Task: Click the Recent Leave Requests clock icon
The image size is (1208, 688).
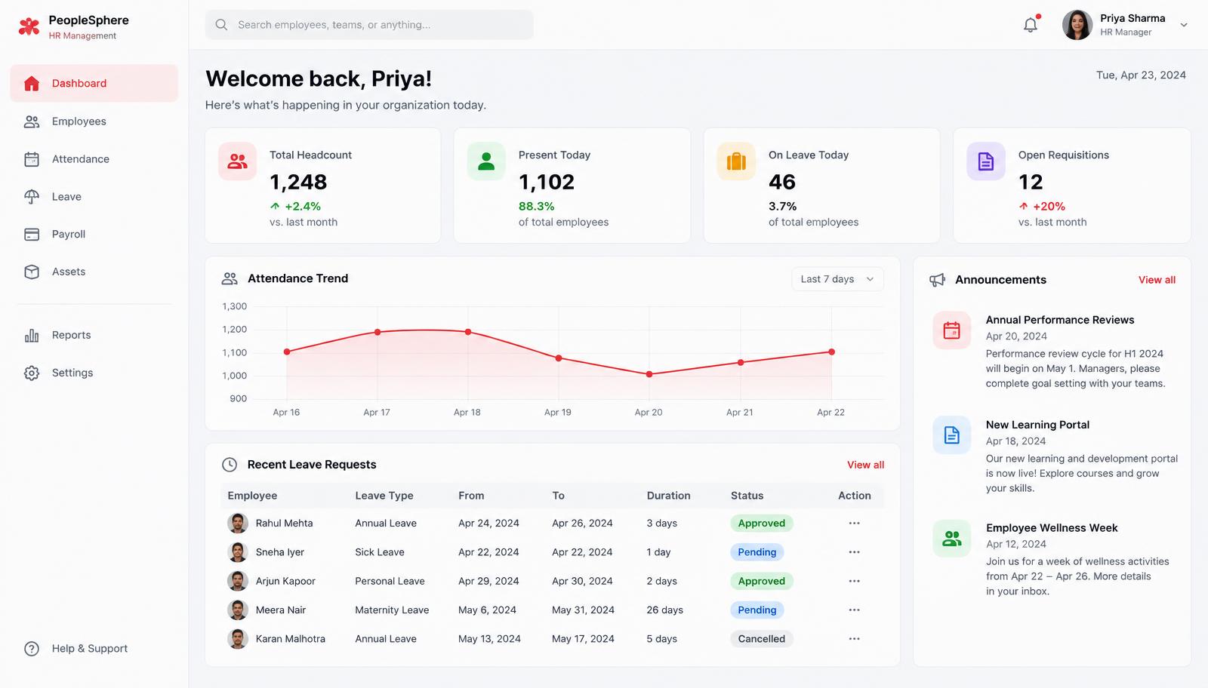Action: pyautogui.click(x=230, y=465)
